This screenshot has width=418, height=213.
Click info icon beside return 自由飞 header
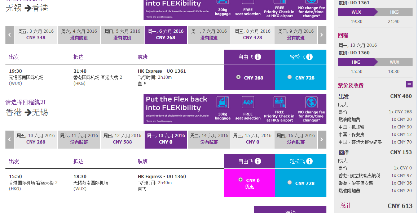click(258, 161)
